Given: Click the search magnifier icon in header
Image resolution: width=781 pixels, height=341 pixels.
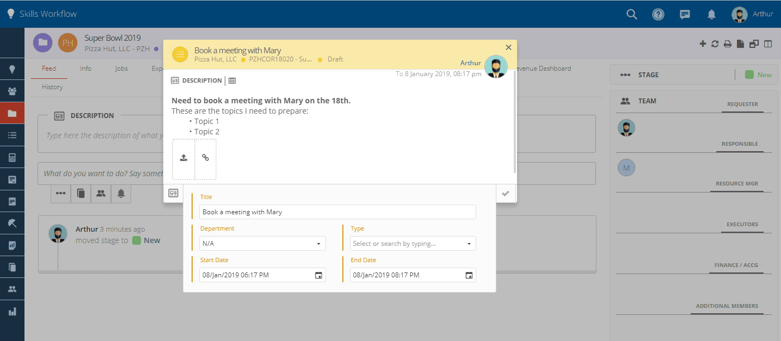Looking at the screenshot, I should click(x=631, y=14).
